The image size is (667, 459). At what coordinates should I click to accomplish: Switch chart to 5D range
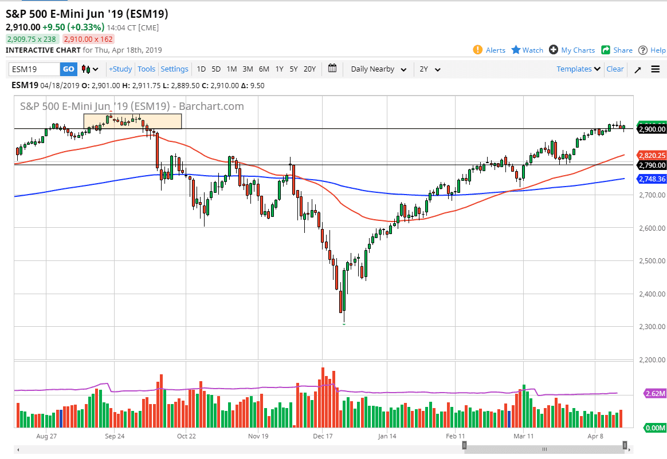(216, 69)
